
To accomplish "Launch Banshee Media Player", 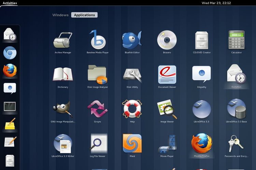I will coord(98,40).
